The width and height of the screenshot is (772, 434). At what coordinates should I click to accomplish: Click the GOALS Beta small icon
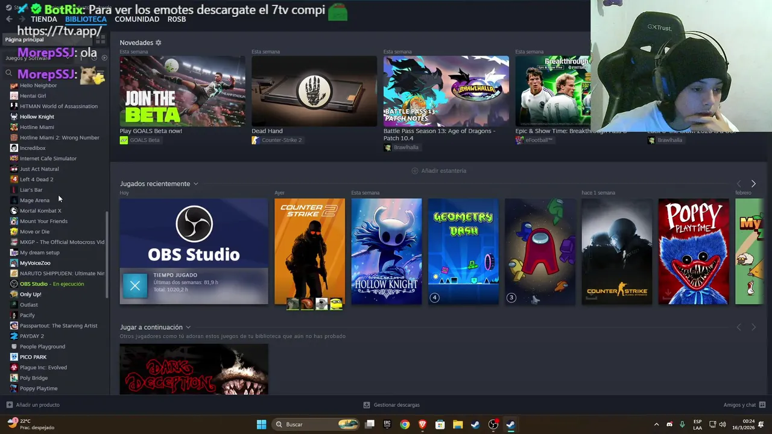(124, 140)
